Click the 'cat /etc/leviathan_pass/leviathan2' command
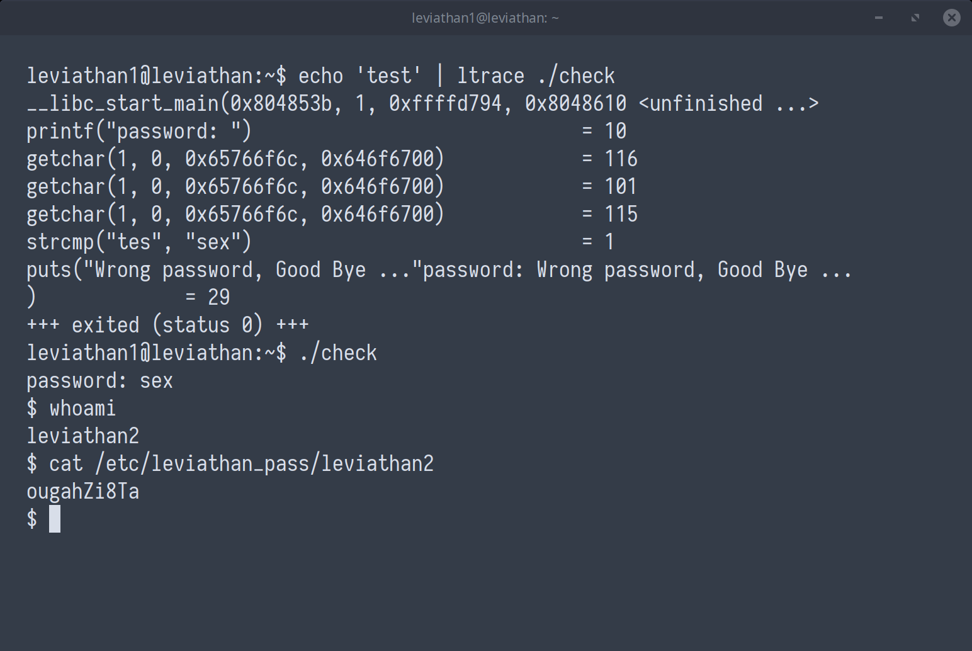This screenshot has height=651, width=972. tap(241, 464)
